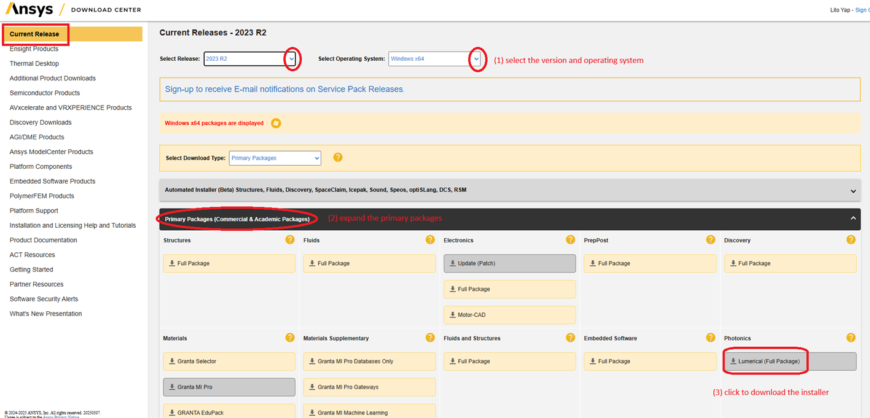Open Semiconductor Products in sidebar
This screenshot has height=418, width=870.
(x=45, y=93)
